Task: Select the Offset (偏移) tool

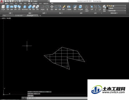Action: point(56,7)
